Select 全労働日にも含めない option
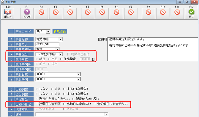The width and height of the screenshot is (199, 117). click(95, 104)
